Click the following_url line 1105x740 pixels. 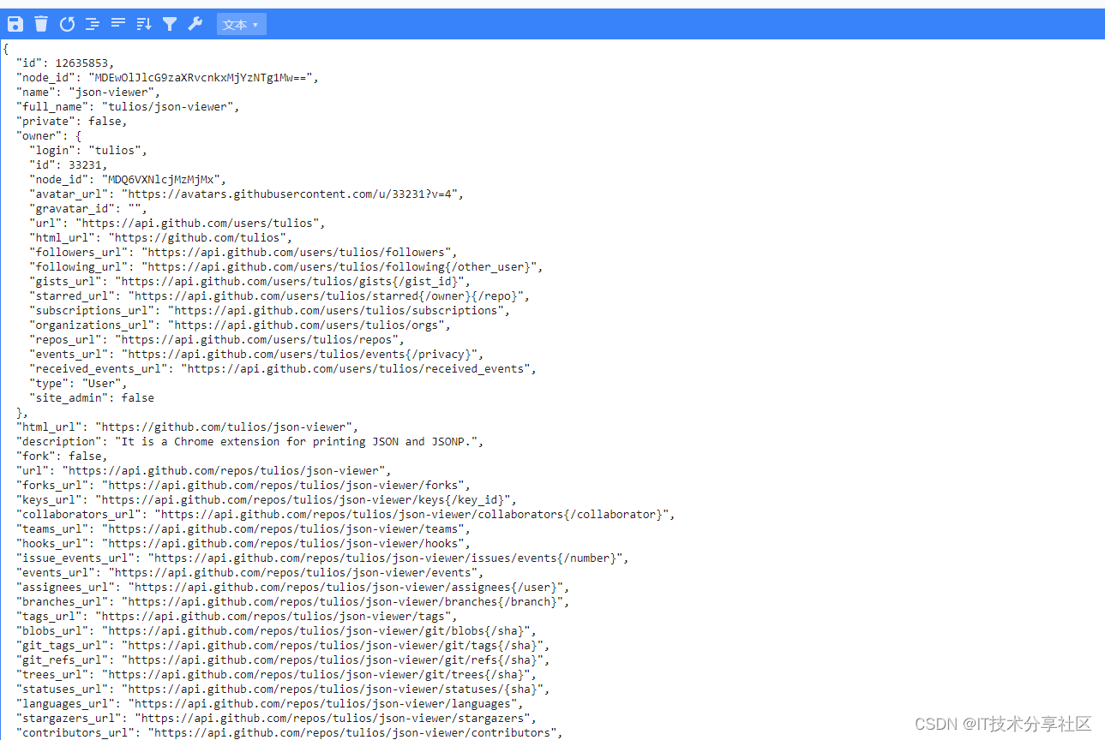[x=286, y=266]
